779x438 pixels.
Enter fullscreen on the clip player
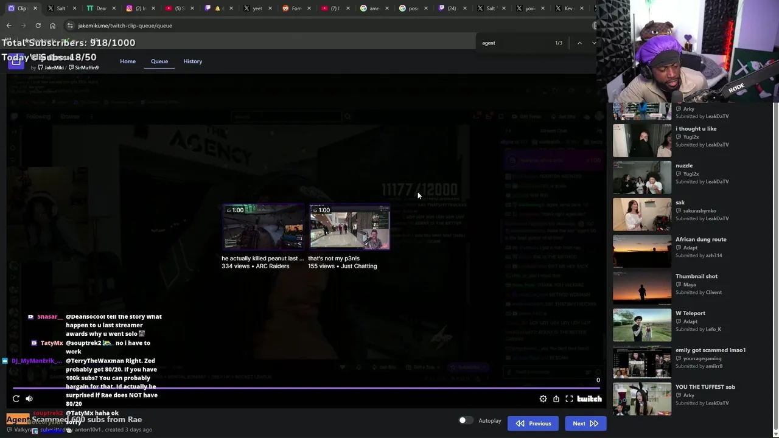569,398
